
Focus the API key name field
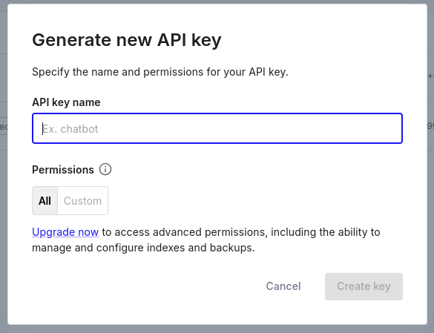217,128
